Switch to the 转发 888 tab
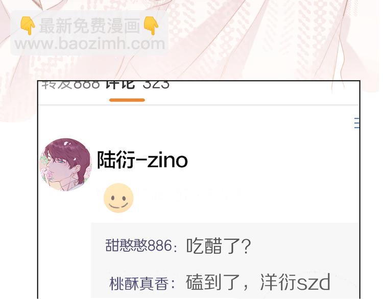This screenshot has width=383, height=299. tap(71, 85)
